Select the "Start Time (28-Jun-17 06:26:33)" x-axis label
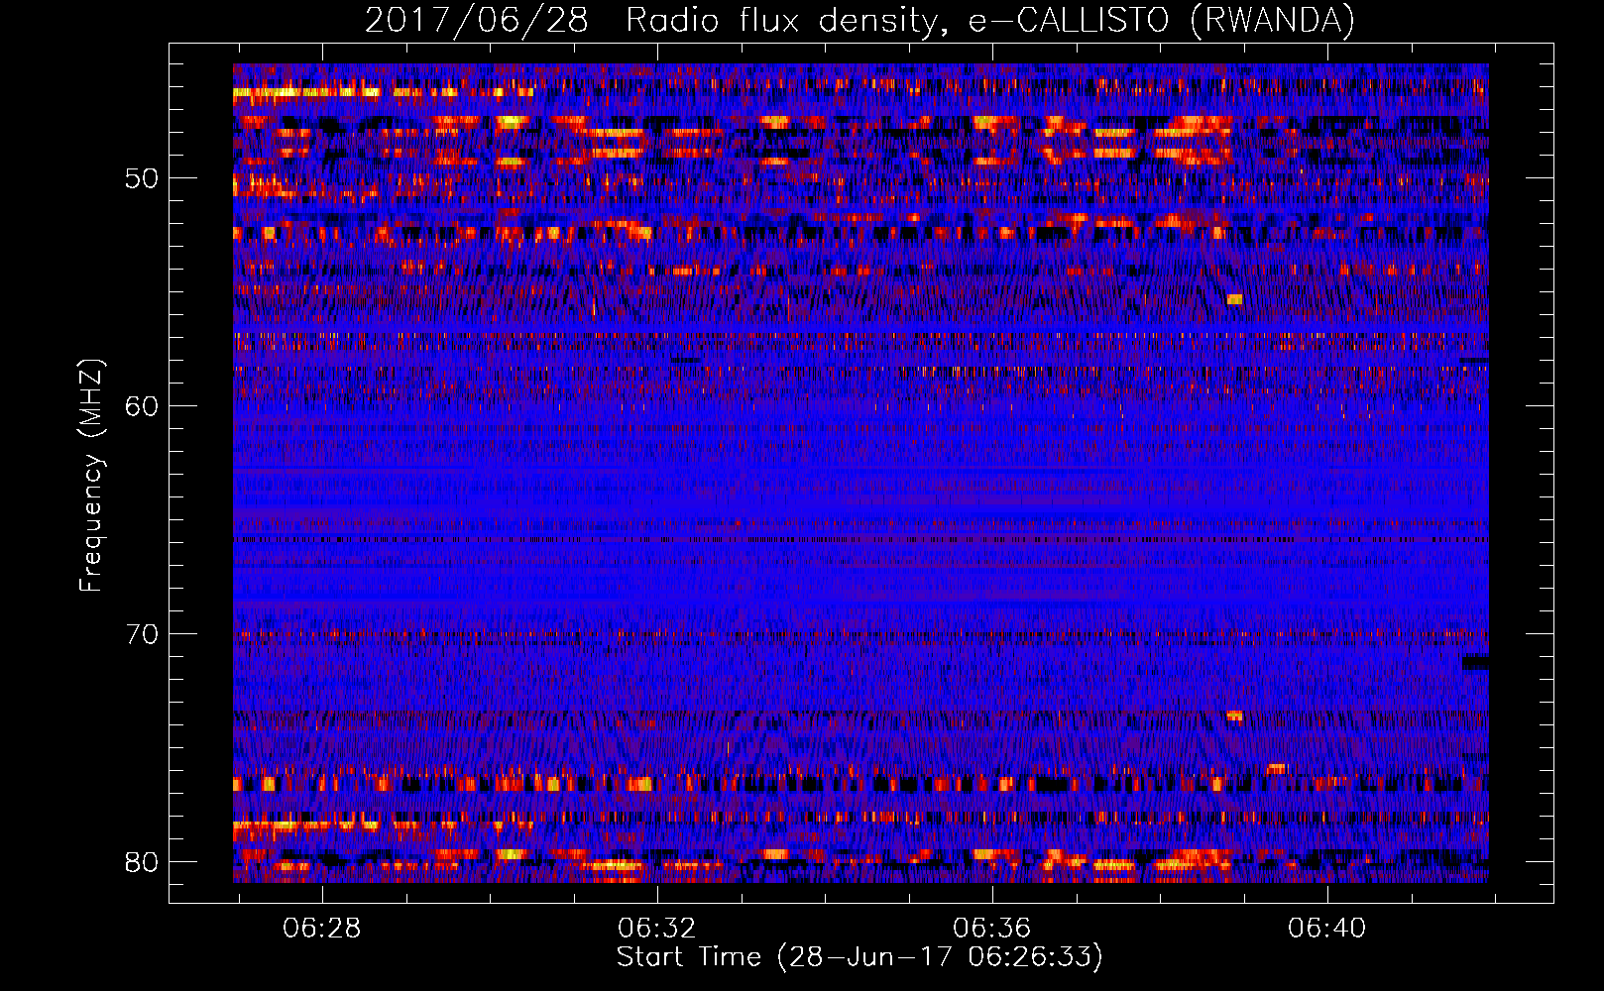The width and height of the screenshot is (1604, 991). click(x=859, y=957)
